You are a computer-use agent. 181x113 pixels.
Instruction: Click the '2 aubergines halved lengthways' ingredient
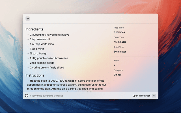click(x=49, y=35)
